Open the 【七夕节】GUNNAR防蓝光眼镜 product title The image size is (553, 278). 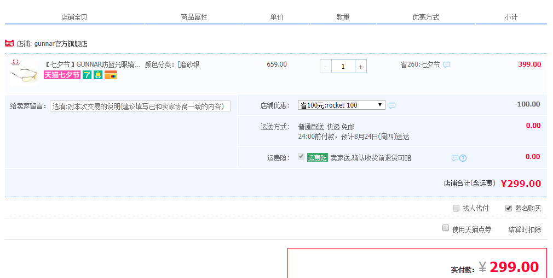tap(93, 64)
